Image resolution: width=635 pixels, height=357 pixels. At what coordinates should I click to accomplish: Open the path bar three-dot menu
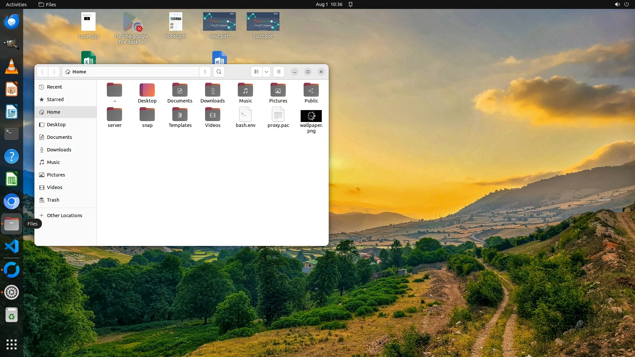(x=205, y=72)
